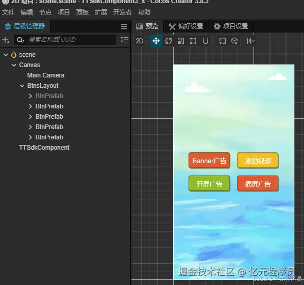Select the Scale gizmo tool

181,41
